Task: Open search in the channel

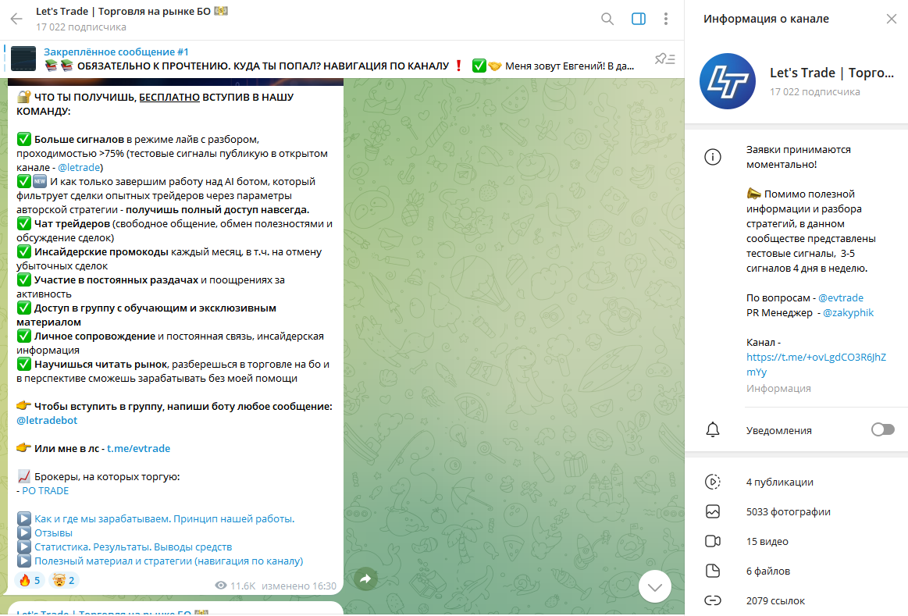Action: pyautogui.click(x=607, y=19)
